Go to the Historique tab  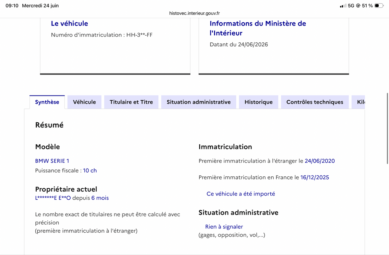click(259, 102)
